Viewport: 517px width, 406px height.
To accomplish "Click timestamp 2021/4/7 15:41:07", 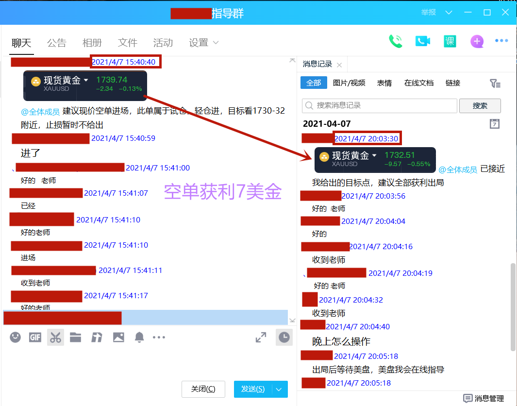I will 116,193.
